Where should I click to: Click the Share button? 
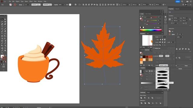click(178, 1)
